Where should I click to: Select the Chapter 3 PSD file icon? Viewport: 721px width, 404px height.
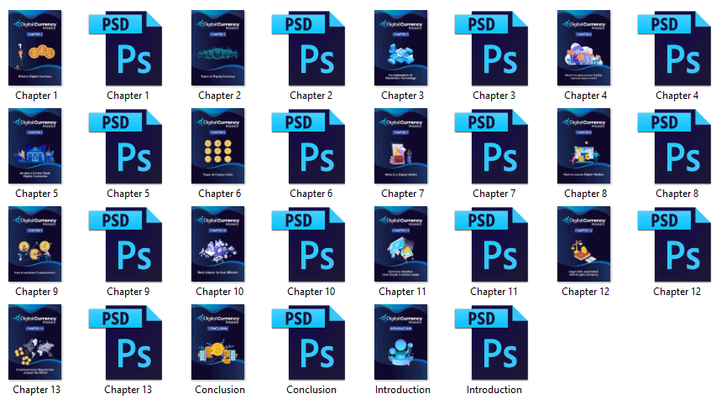coord(492,49)
